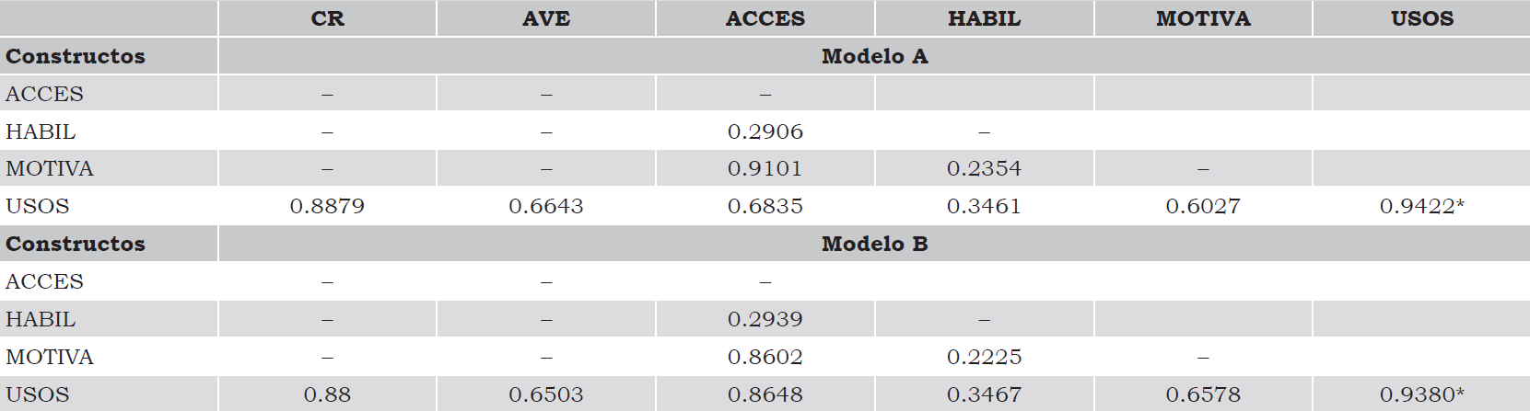Click the Modelo B section heading
Screen dimensions: 1530x411
coord(874,244)
